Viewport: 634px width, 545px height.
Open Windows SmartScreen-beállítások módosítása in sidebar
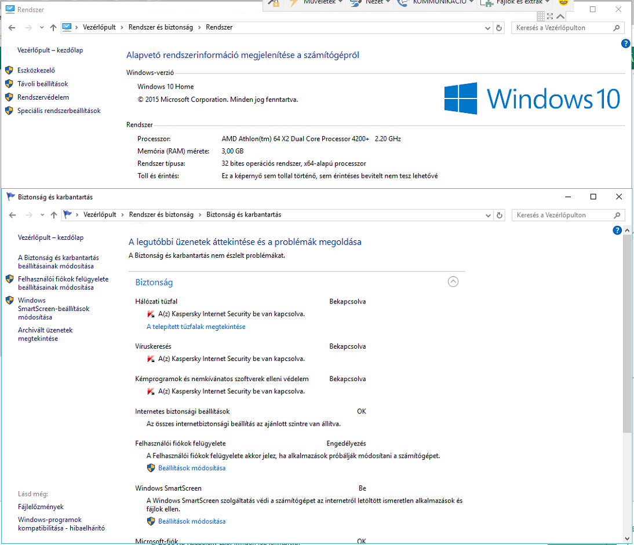pyautogui.click(x=53, y=309)
